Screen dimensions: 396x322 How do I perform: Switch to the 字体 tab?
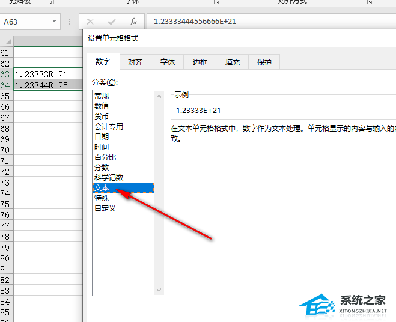point(168,62)
